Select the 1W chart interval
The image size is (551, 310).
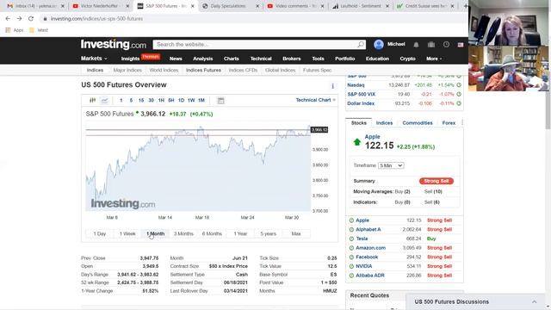[191, 101]
